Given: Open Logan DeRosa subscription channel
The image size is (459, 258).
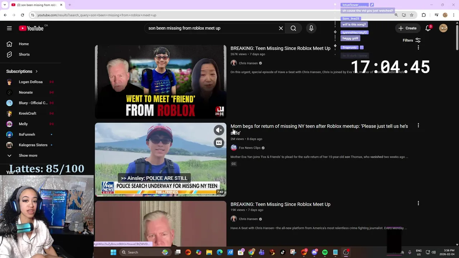Looking at the screenshot, I should pyautogui.click(x=30, y=82).
